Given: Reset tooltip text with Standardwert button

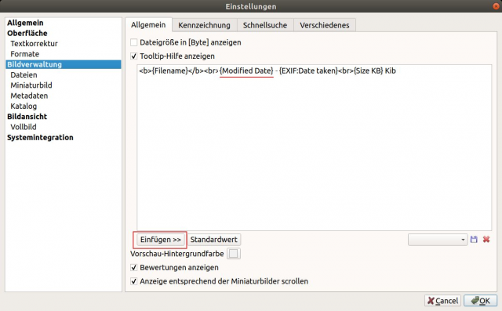Looking at the screenshot, I should click(214, 240).
